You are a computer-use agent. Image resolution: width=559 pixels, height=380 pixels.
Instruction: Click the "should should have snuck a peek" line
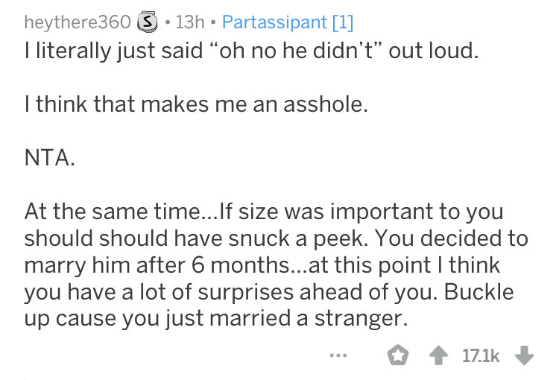[x=277, y=238]
